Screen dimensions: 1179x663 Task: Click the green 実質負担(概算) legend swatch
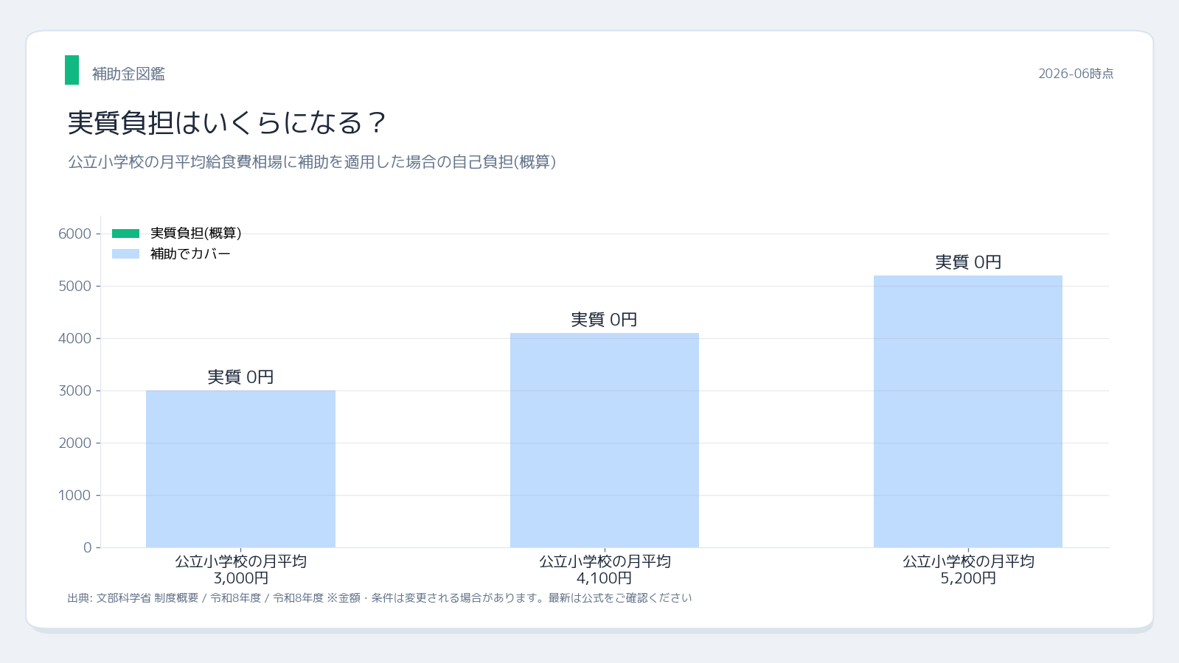click(x=125, y=234)
